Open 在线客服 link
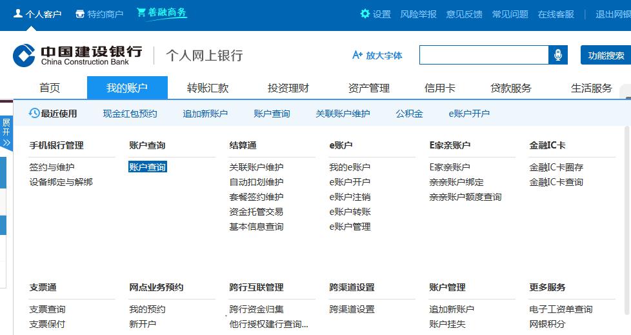Screen dimensions: 631x335 (556, 14)
